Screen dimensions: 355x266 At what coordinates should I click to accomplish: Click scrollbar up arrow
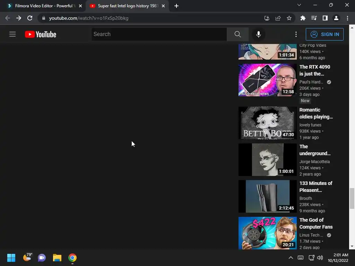[x=352, y=28]
